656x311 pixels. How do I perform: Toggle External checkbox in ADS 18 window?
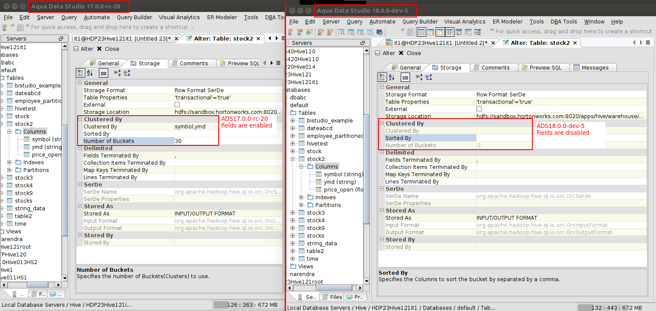coord(479,109)
